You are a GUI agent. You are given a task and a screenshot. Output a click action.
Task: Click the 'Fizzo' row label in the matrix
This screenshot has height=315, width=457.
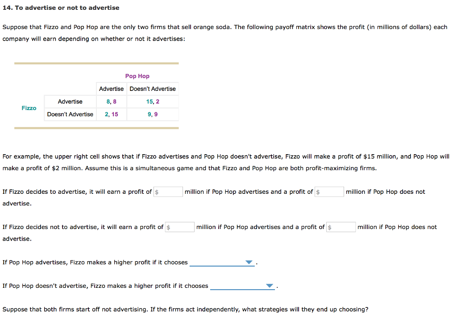pyautogui.click(x=29, y=107)
